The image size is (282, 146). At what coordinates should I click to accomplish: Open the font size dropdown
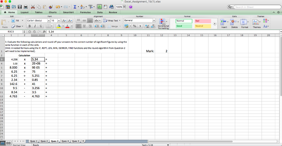click(59, 21)
